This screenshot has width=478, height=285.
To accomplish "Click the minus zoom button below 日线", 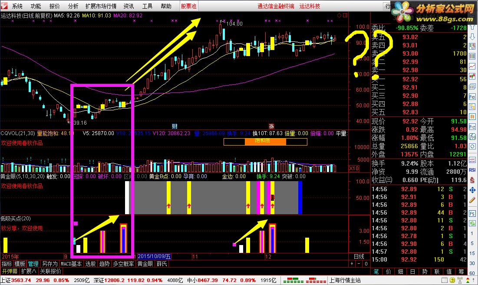I will click(x=359, y=264).
